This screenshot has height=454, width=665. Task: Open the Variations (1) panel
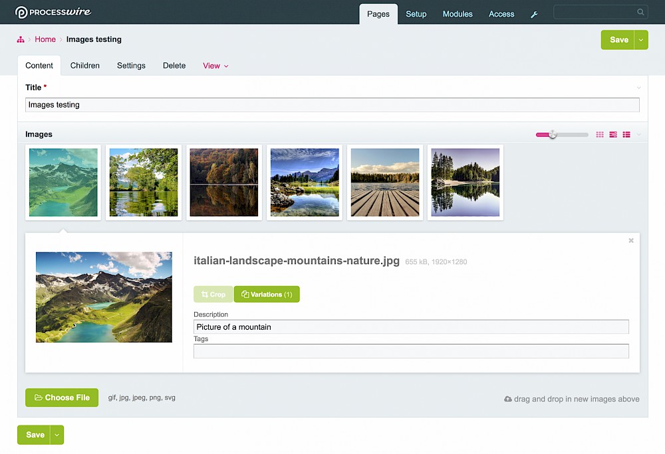(267, 294)
